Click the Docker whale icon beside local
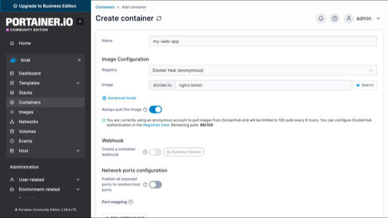The height and width of the screenshot is (218, 388). coord(13,60)
